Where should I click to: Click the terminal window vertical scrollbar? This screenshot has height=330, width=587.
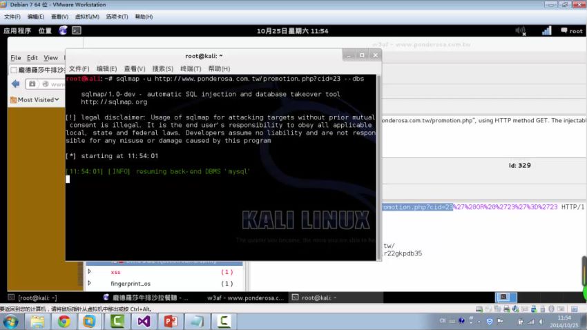[378, 168]
